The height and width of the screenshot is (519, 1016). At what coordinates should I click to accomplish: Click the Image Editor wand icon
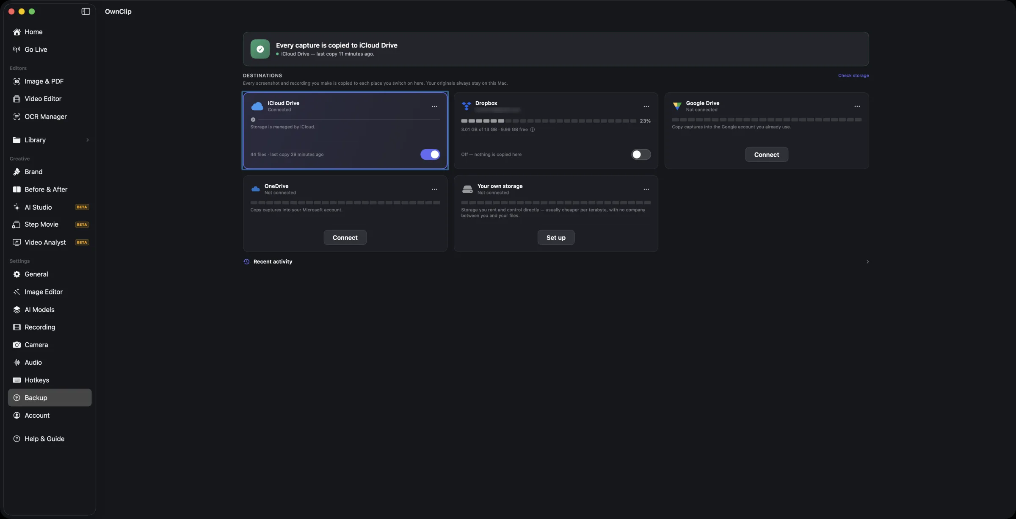coord(17,292)
